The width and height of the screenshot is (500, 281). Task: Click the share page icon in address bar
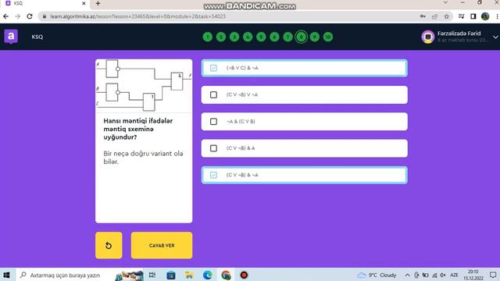[434, 16]
